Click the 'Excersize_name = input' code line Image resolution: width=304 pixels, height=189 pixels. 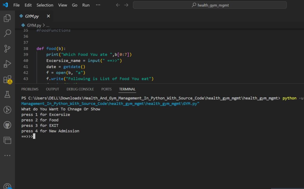click(x=84, y=61)
